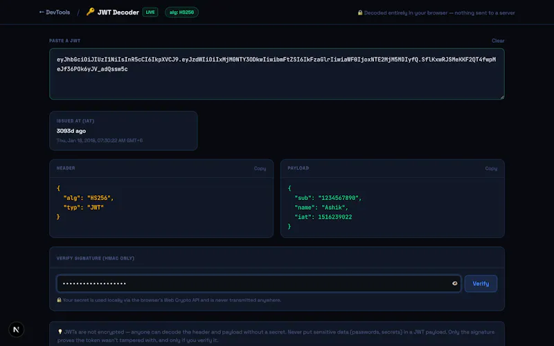Viewport: 554px width, 346px height.
Task: Click the "iat": 1516239022 payload line
Action: coord(323,217)
